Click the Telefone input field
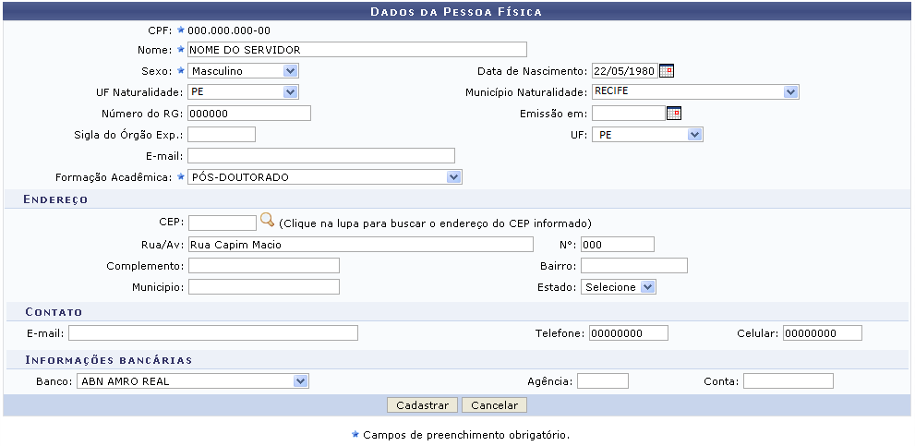 (628, 333)
